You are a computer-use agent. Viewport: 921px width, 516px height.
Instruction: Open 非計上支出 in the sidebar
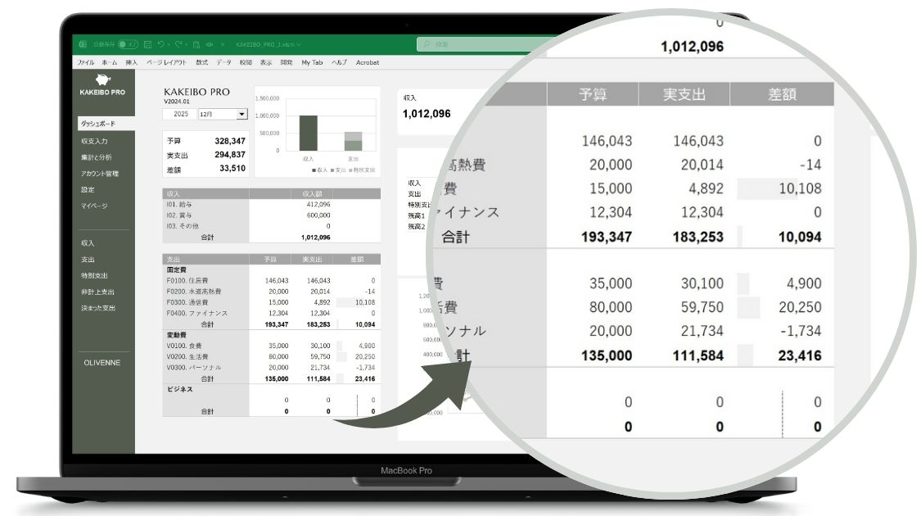[97, 292]
